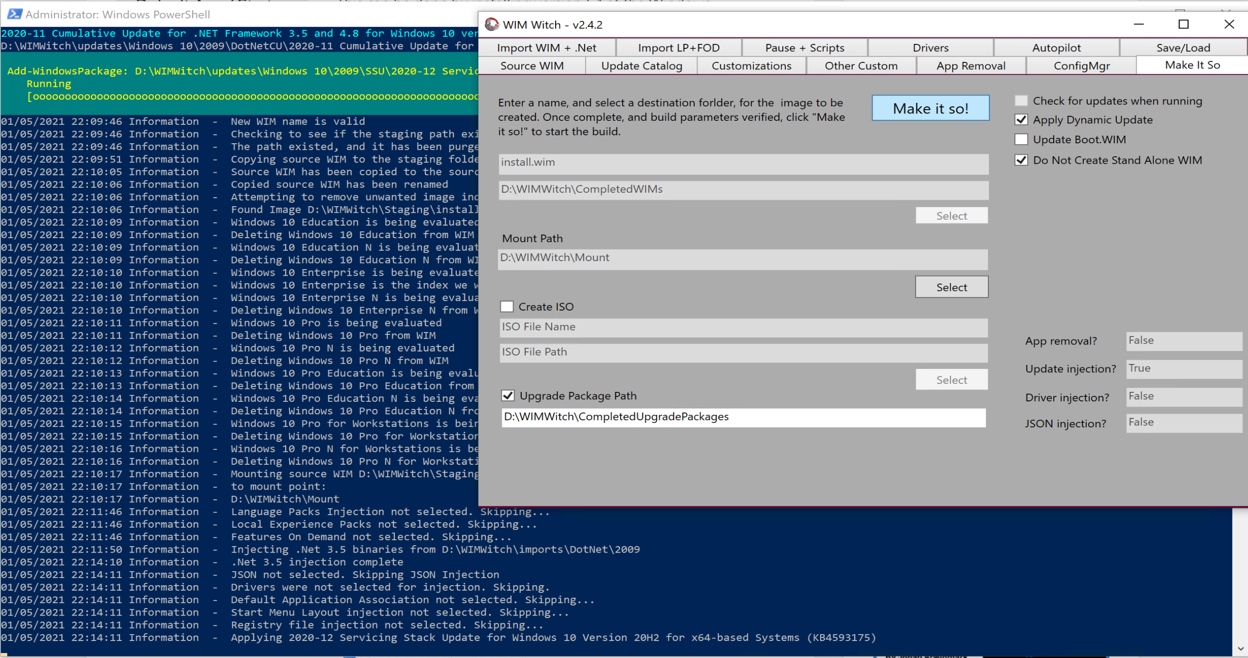Viewport: 1248px width, 658px height.
Task: Minimize the WIM Witch window
Action: tap(1138, 24)
